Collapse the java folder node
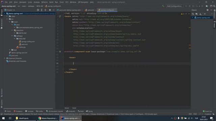 click(12, 25)
